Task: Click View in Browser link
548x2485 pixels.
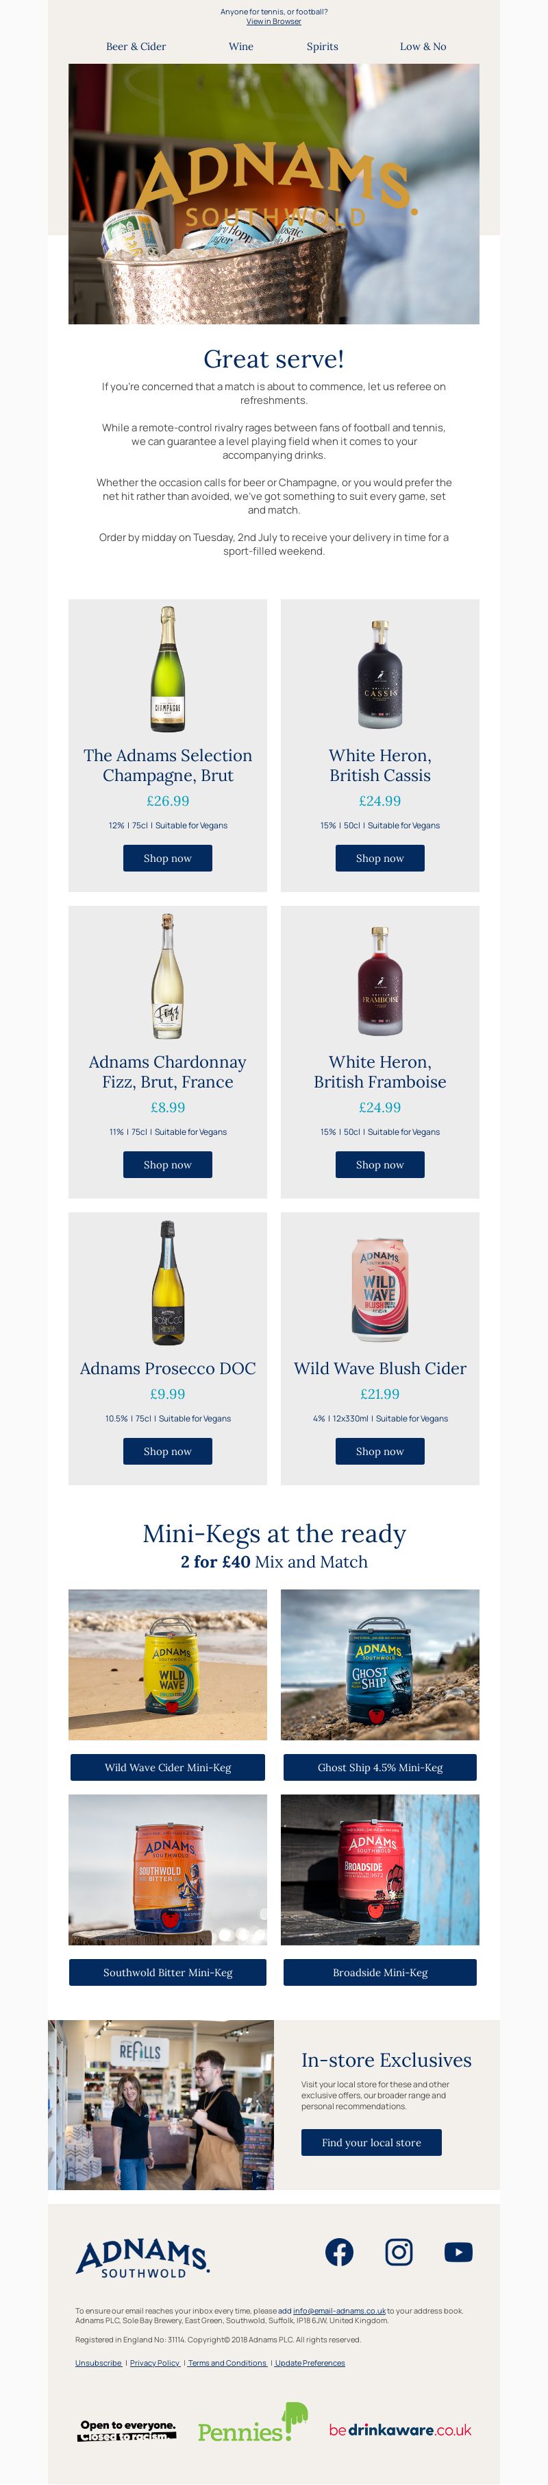Action: [273, 21]
